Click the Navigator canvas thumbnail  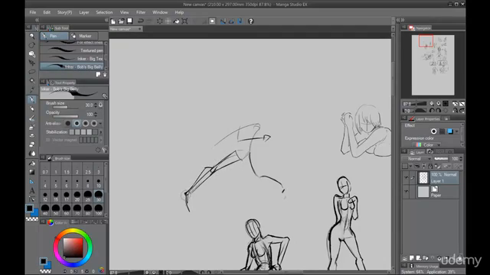click(433, 65)
